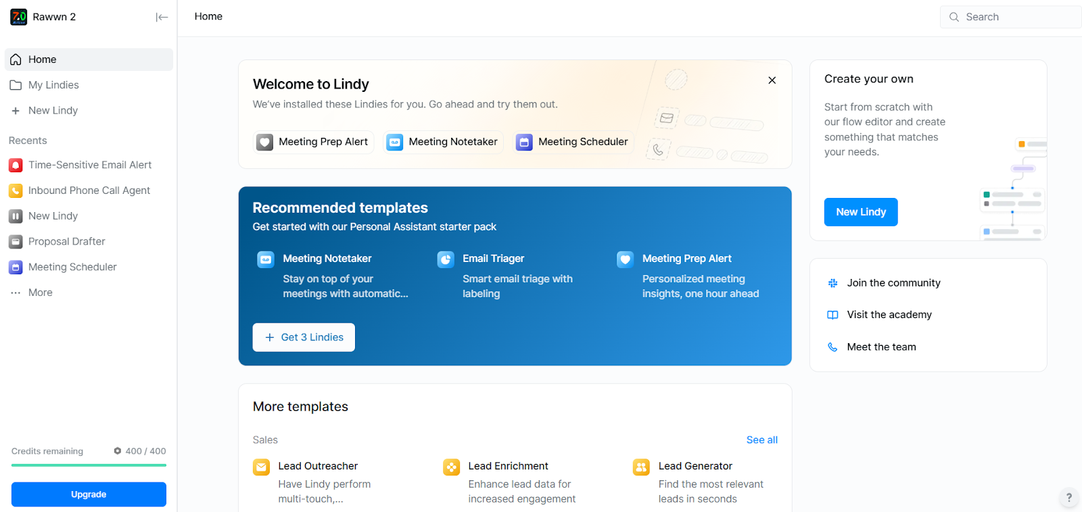Select the Meeting Notetaker recommended template
The width and height of the screenshot is (1082, 512).
click(x=335, y=276)
